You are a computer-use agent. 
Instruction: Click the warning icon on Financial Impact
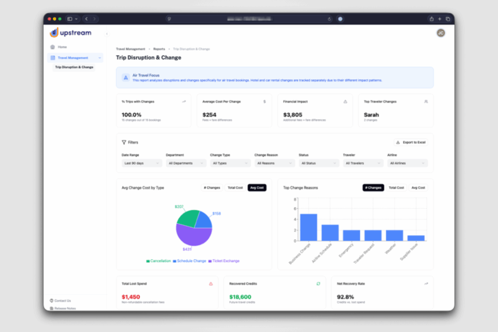coord(345,102)
